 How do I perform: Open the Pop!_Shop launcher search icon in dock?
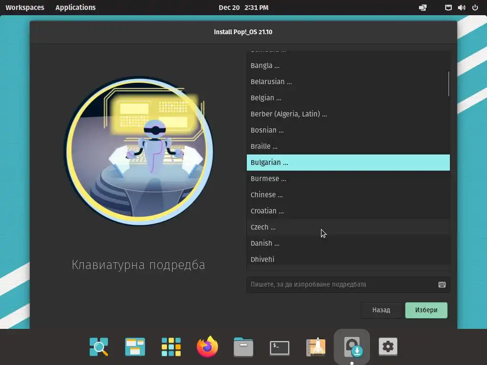[99, 346]
